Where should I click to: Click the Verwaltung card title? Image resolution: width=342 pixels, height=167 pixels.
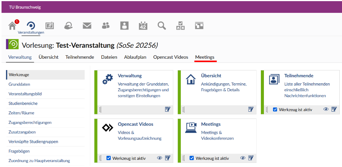pyautogui.click(x=130, y=76)
